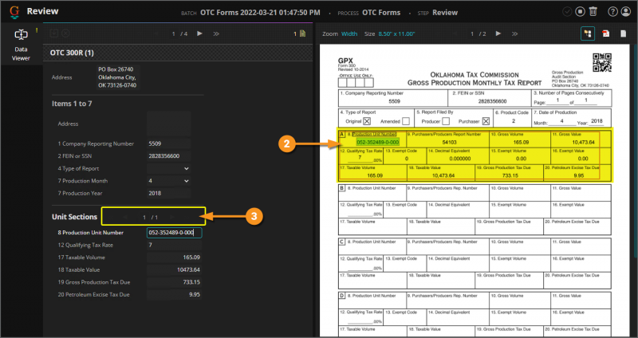638x338 pixels.
Task: Go to previous page in document viewer
Action: (x=455, y=33)
